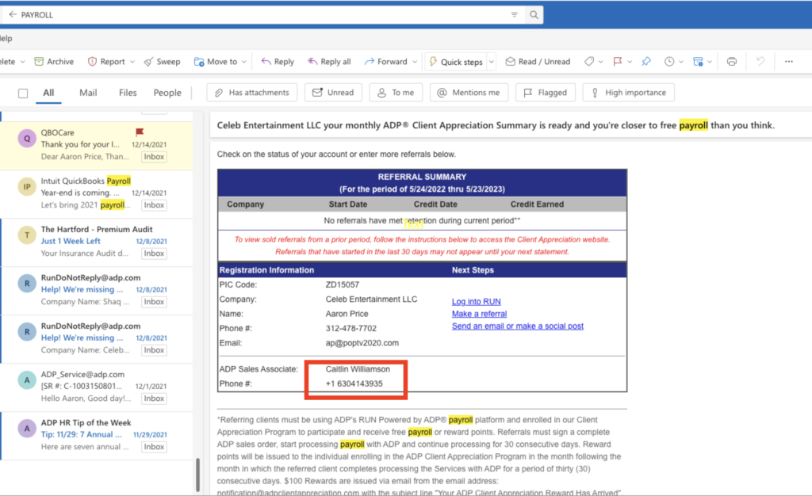The image size is (812, 496).
Task: Click the T avatar of The Hartford
Action: pos(27,235)
